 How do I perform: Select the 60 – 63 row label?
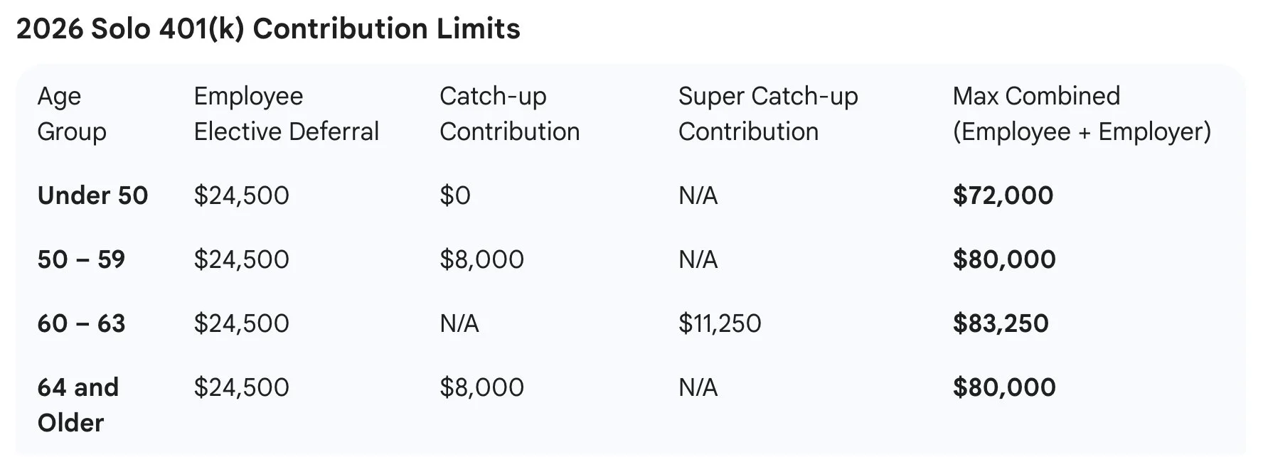pos(81,323)
